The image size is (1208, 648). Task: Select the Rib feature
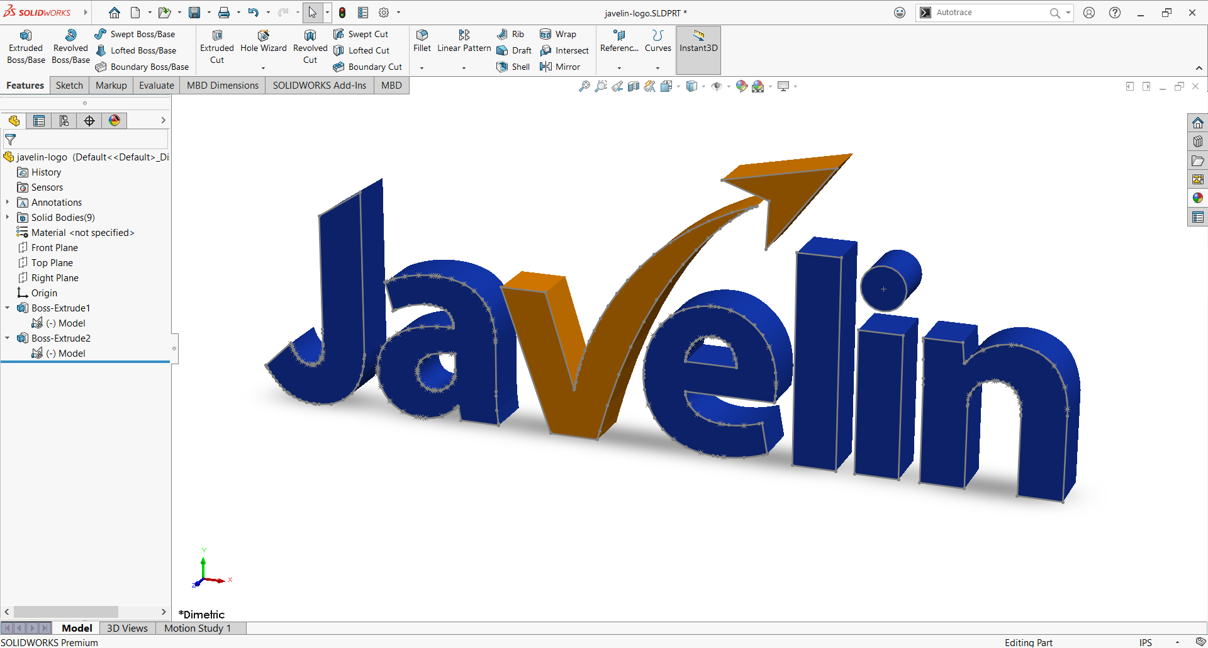point(510,34)
